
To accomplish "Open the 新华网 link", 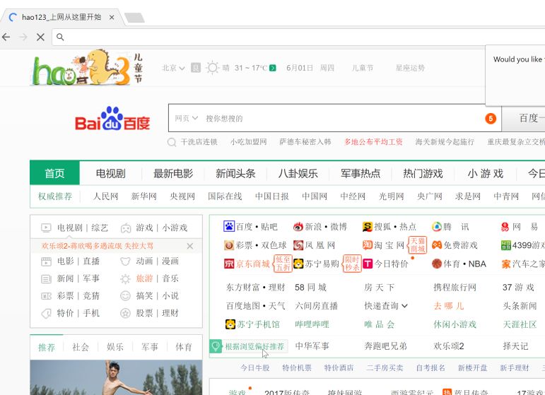I will [x=144, y=196].
